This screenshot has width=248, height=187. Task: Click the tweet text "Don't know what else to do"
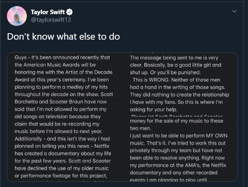tap(63, 36)
